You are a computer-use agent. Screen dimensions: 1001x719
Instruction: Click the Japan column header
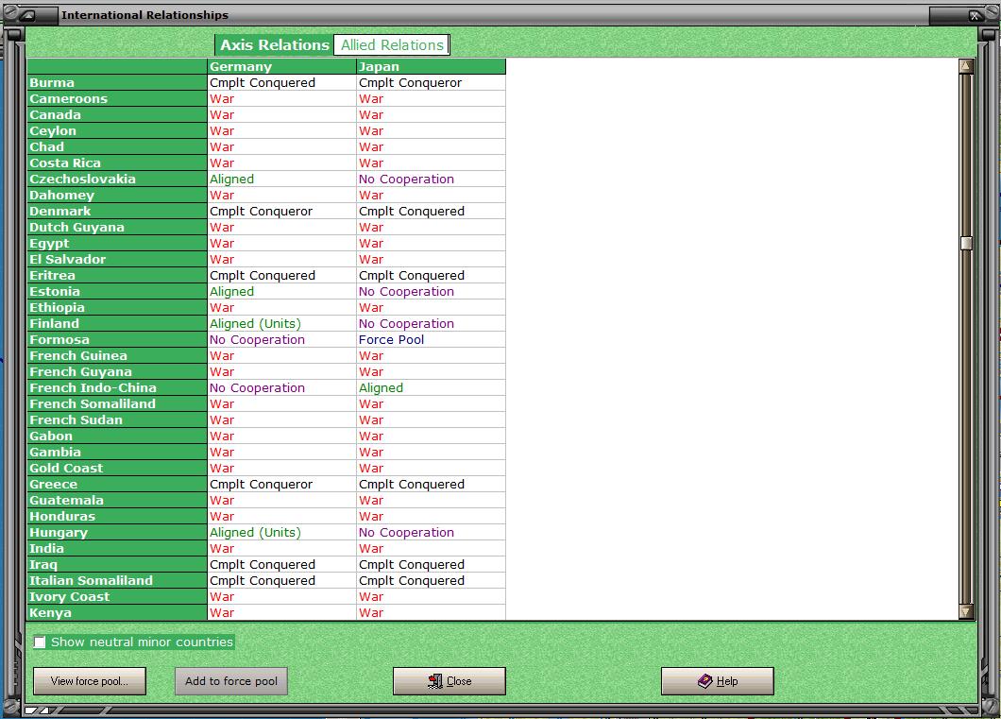431,66
